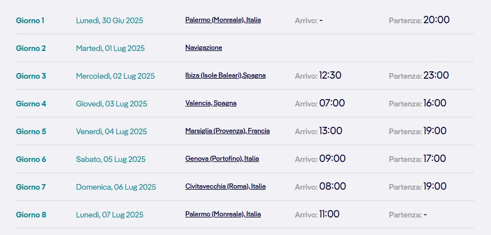The image size is (491, 235).
Task: Click the Navigazione link
Action: (204, 48)
